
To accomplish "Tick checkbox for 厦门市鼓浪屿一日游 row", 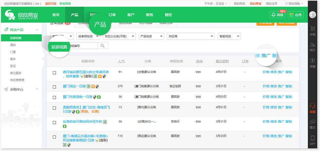I will coord(54,97).
